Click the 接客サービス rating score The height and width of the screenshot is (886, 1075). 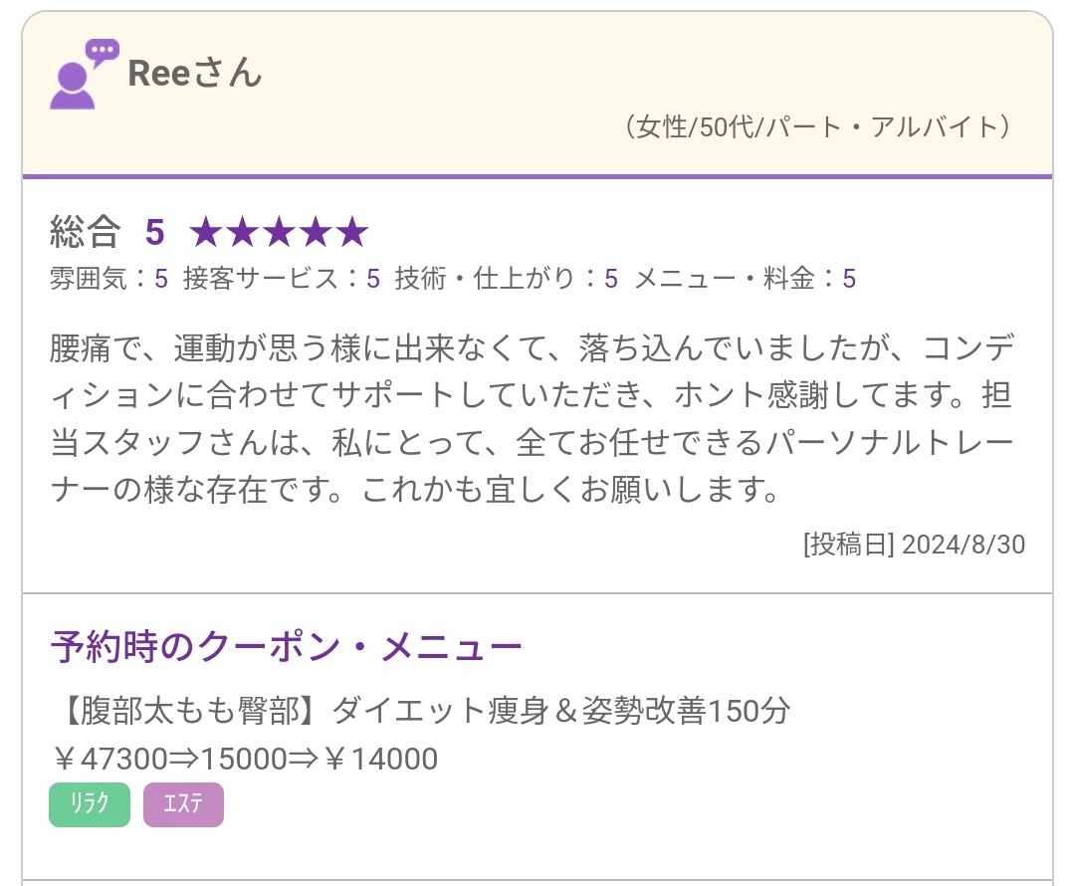tap(373, 280)
